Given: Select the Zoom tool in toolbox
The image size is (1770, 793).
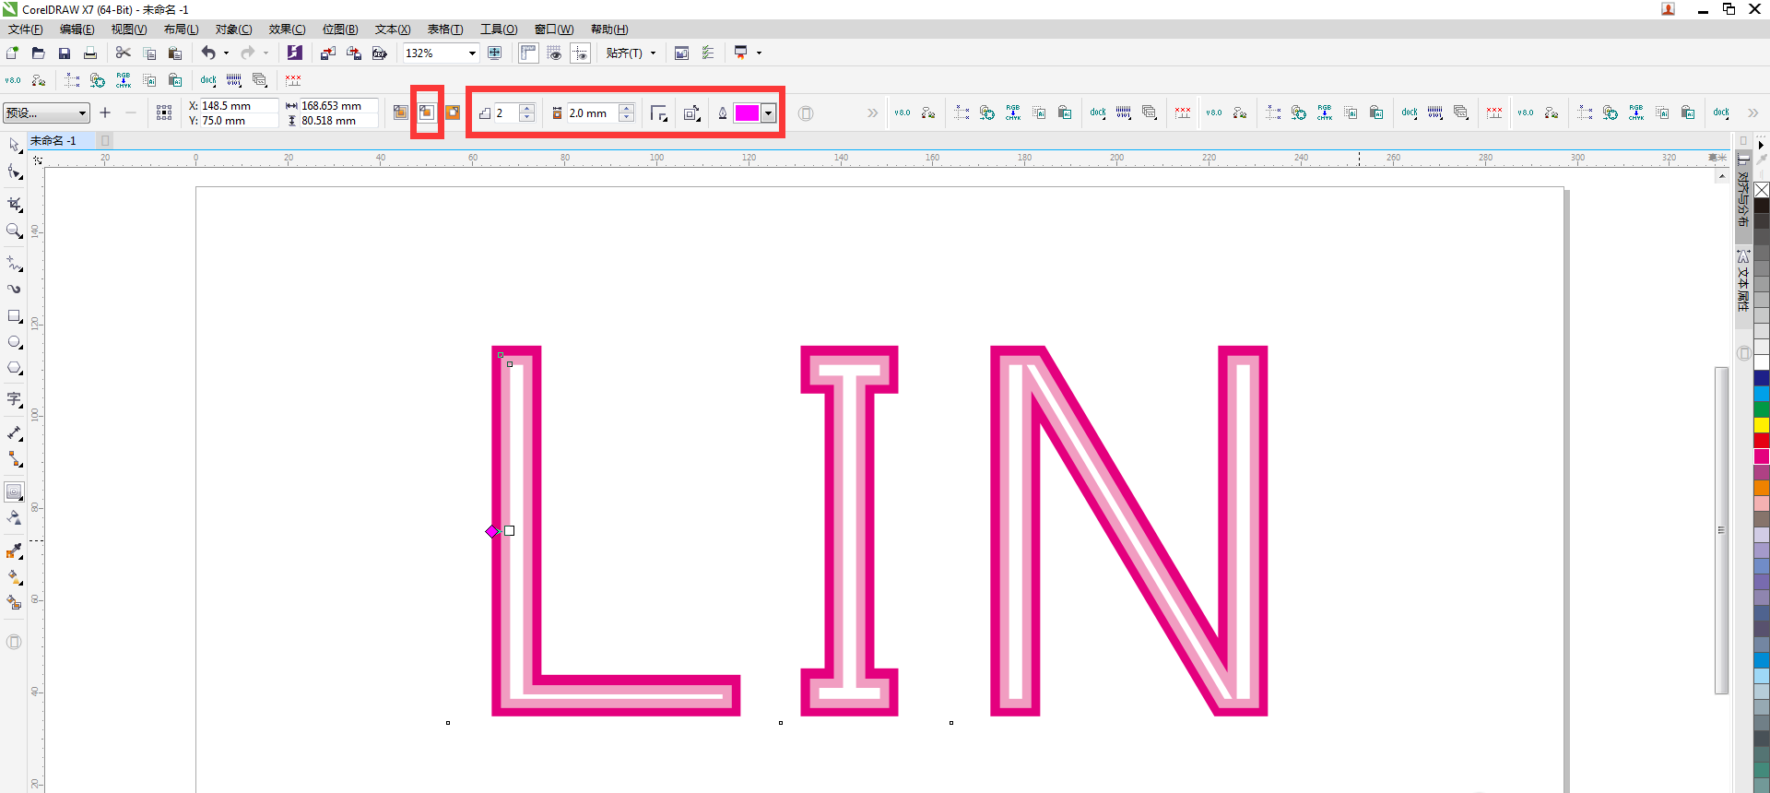Looking at the screenshot, I should tap(15, 231).
